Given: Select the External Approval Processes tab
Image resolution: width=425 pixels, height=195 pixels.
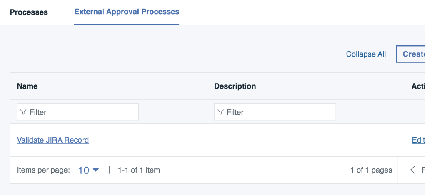Looking at the screenshot, I should 127,12.
